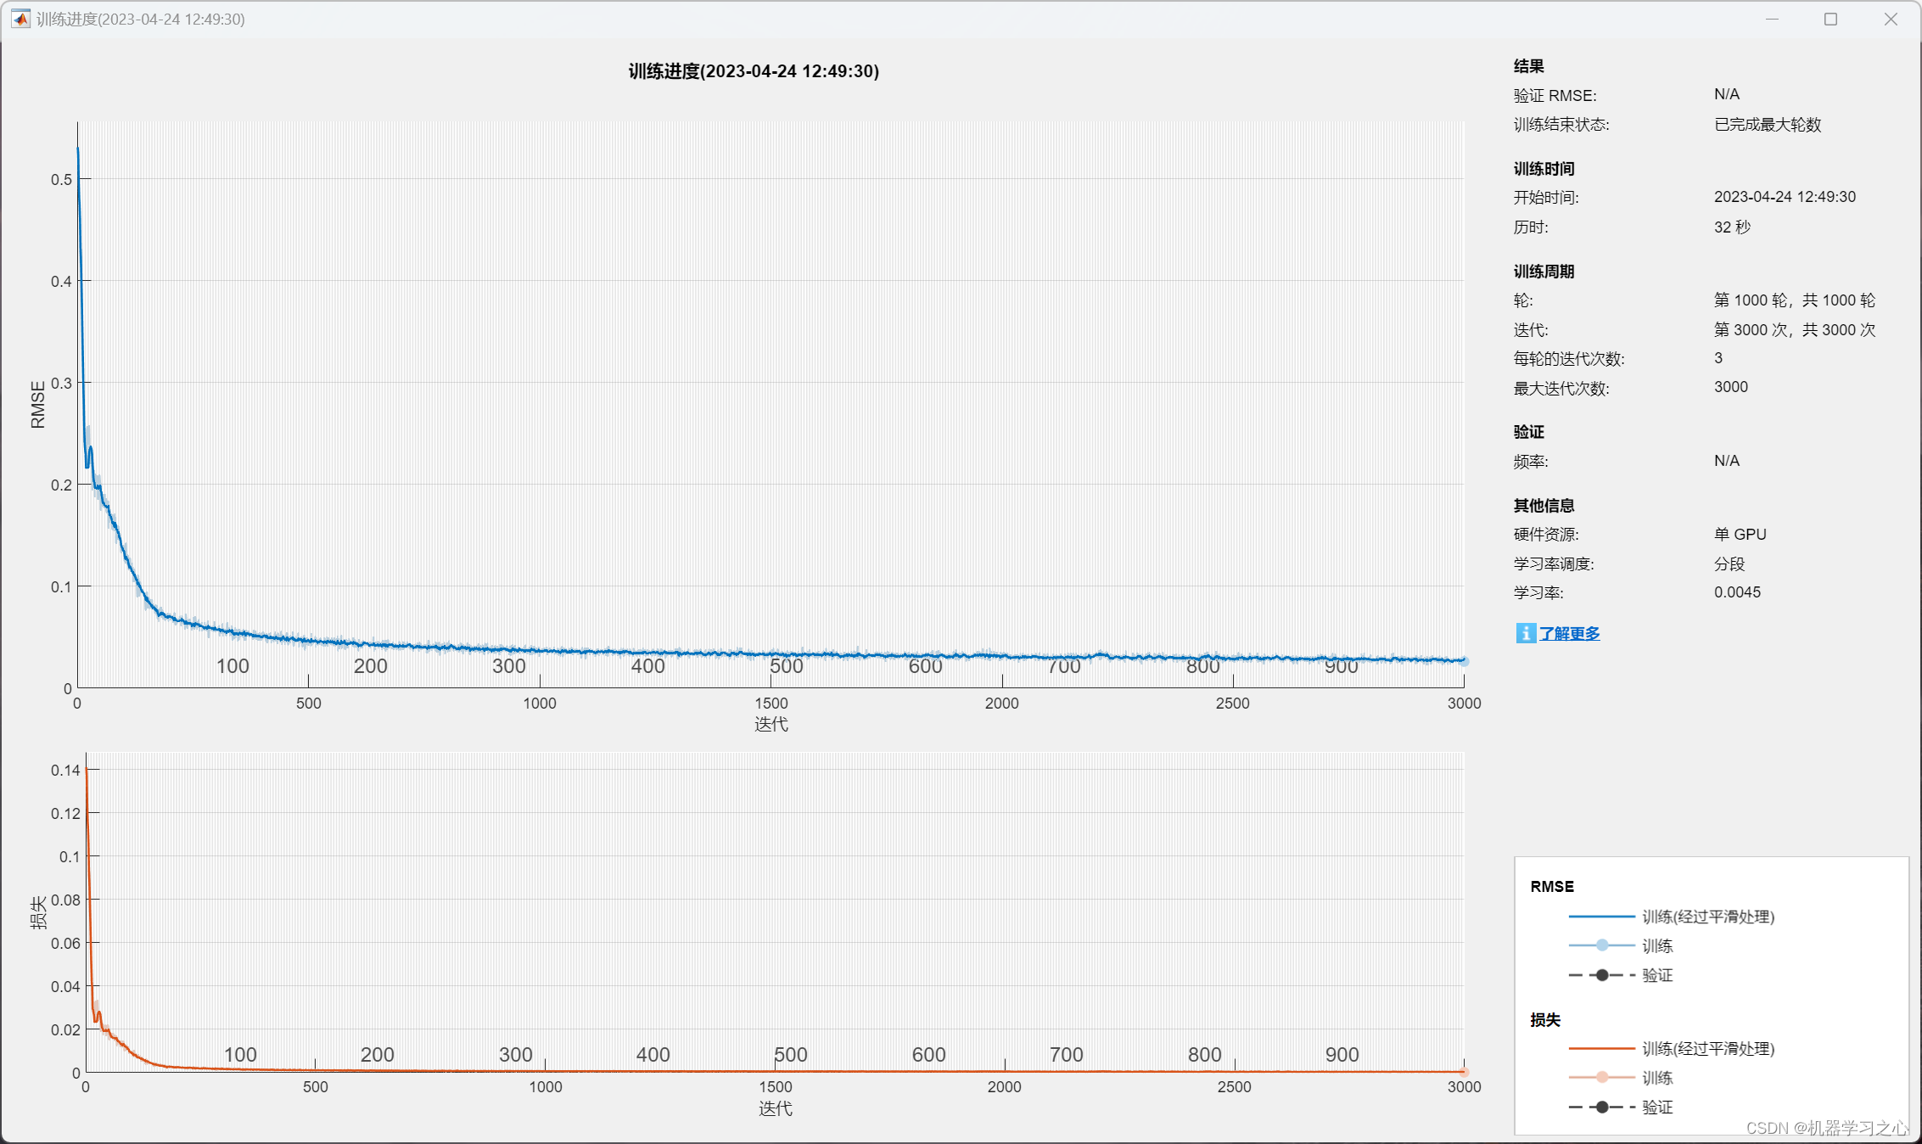This screenshot has height=1144, width=1922.
Task: Click the start time 2023-04-24 12:49:30 value
Action: pos(1785,197)
